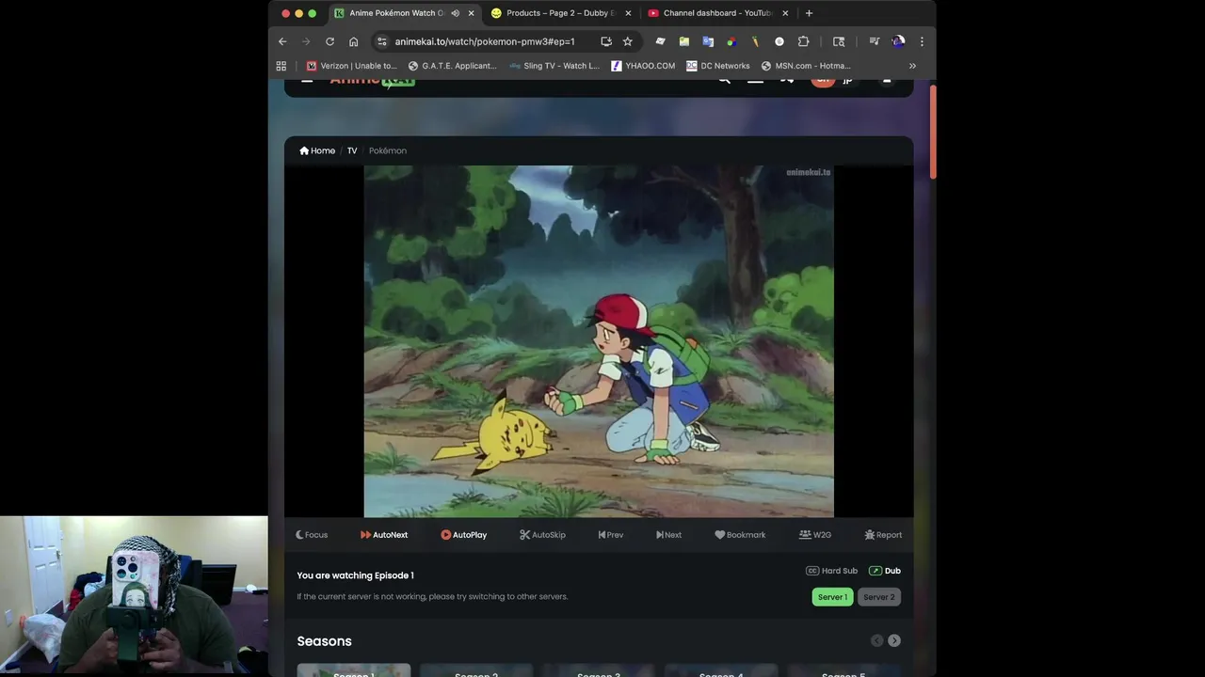Click the Pokémon video player frame
1205x677 pixels.
click(599, 341)
